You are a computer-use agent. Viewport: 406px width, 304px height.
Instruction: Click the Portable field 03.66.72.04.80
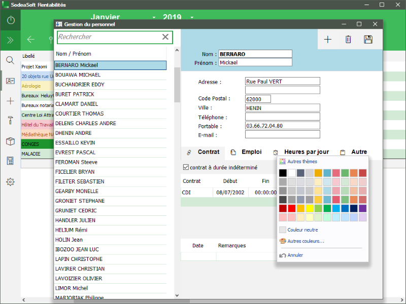coord(283,126)
